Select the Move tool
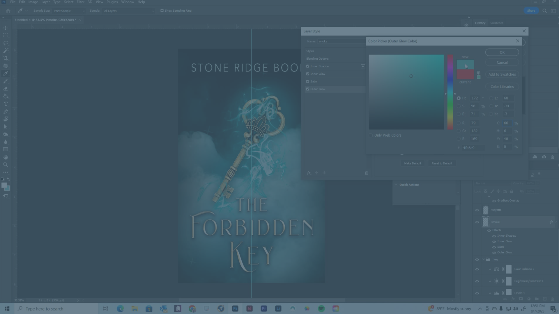The height and width of the screenshot is (314, 559). [6, 28]
